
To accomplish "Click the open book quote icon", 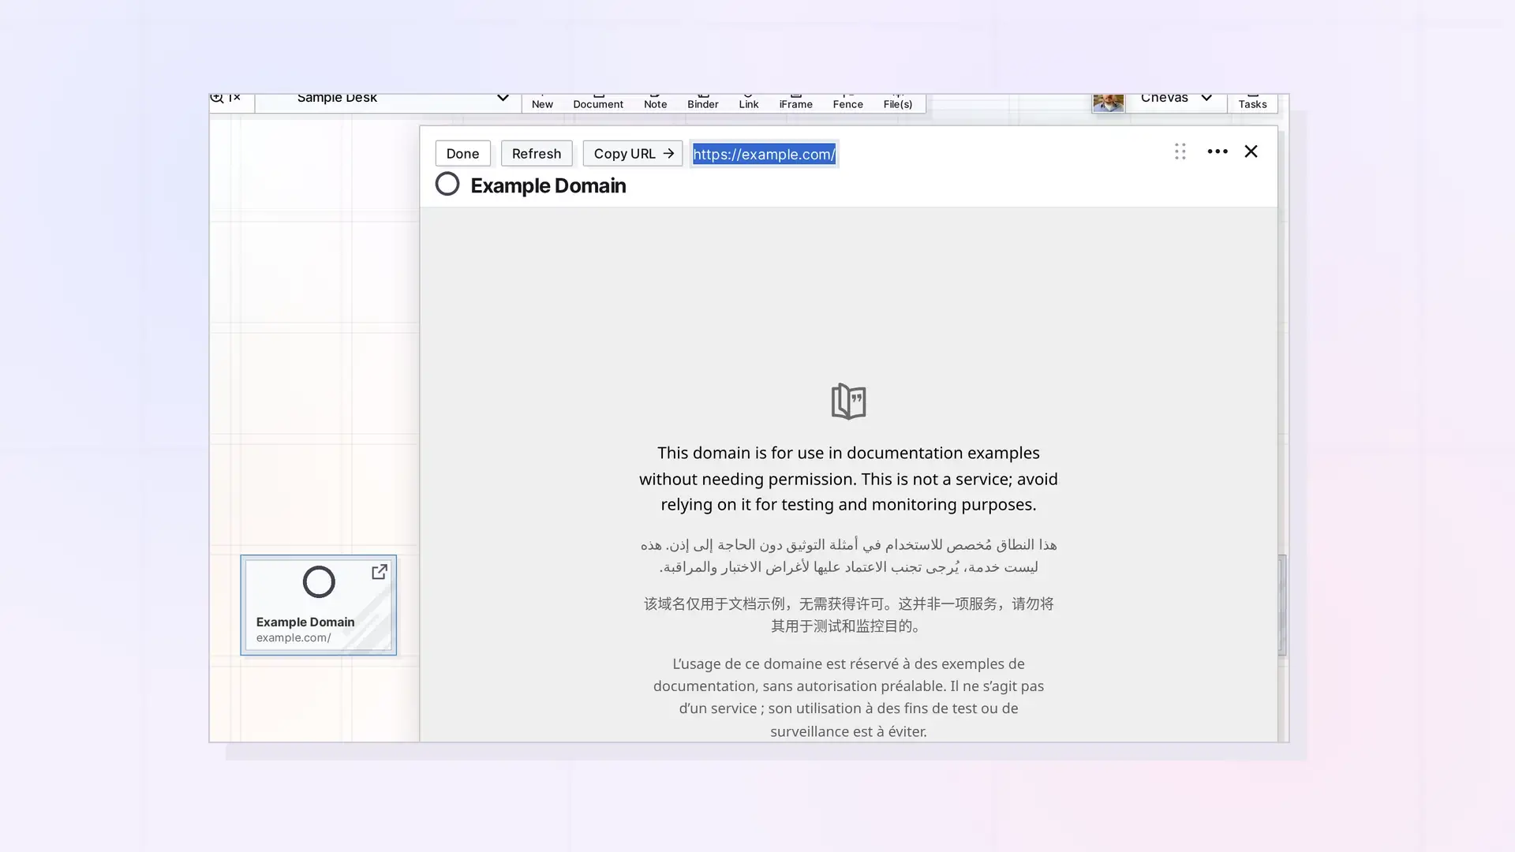I will click(x=848, y=402).
